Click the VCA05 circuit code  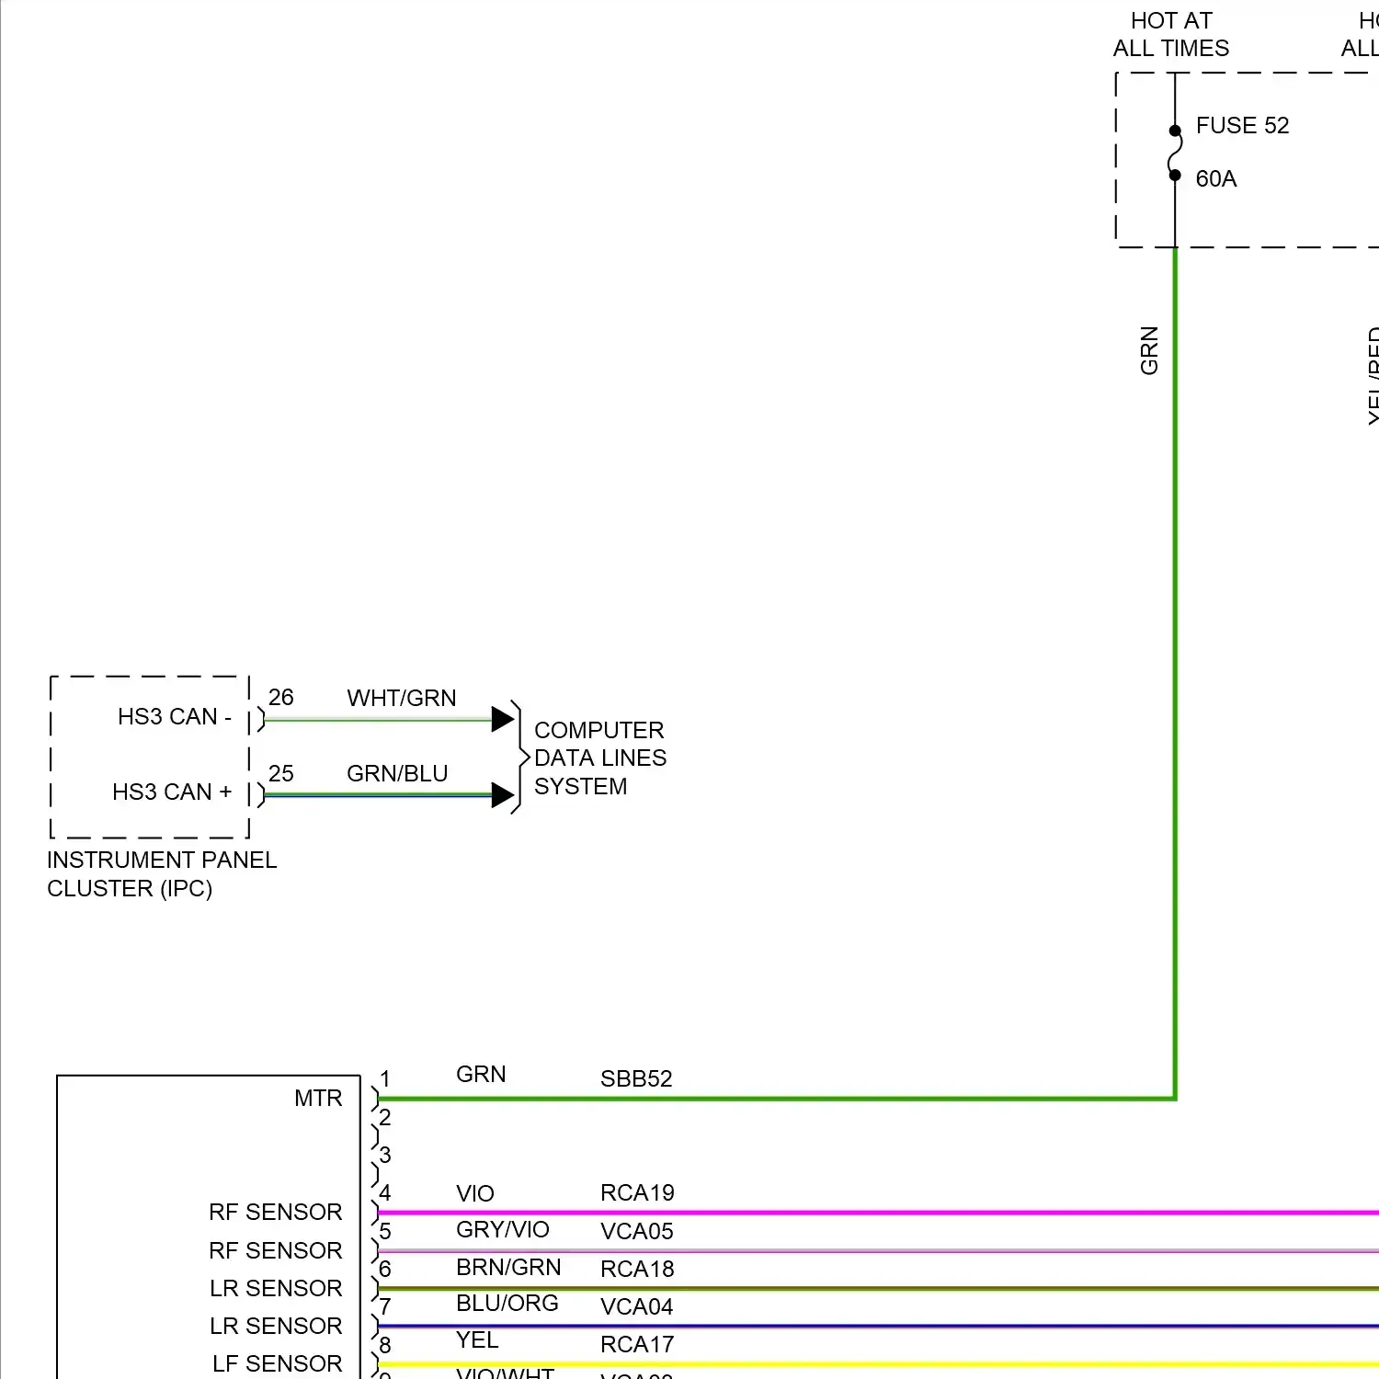click(x=637, y=1231)
